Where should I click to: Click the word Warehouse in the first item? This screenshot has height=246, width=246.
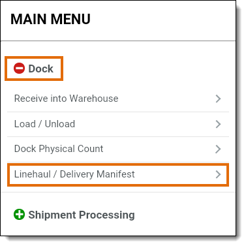94,99
